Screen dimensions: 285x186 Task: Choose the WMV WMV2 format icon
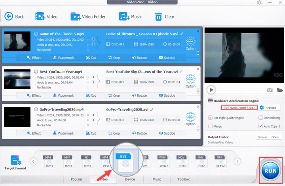[x=164, y=161]
